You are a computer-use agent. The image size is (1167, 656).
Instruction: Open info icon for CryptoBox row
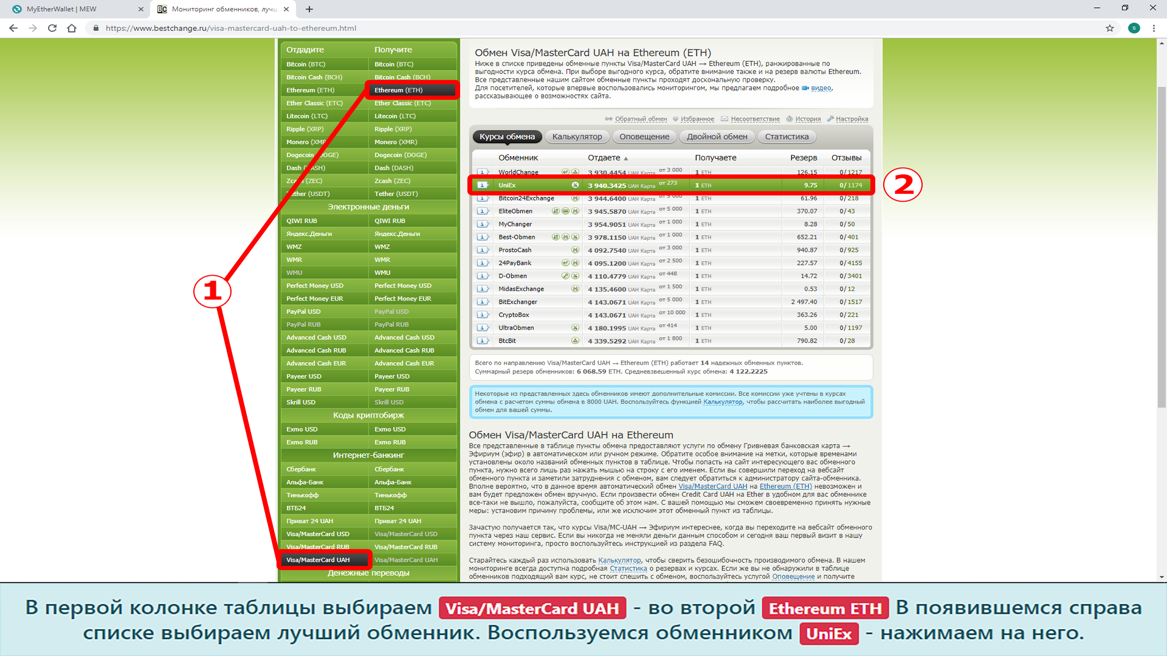point(483,315)
